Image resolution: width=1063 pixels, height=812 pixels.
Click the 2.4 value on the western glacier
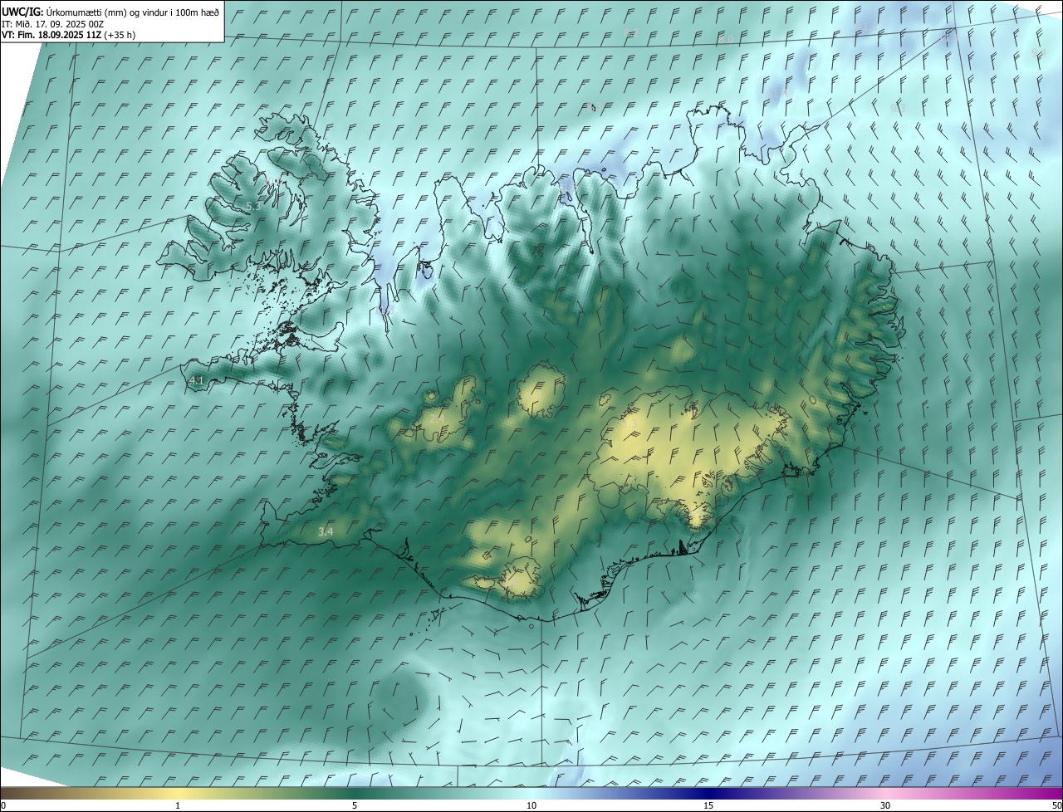click(437, 419)
